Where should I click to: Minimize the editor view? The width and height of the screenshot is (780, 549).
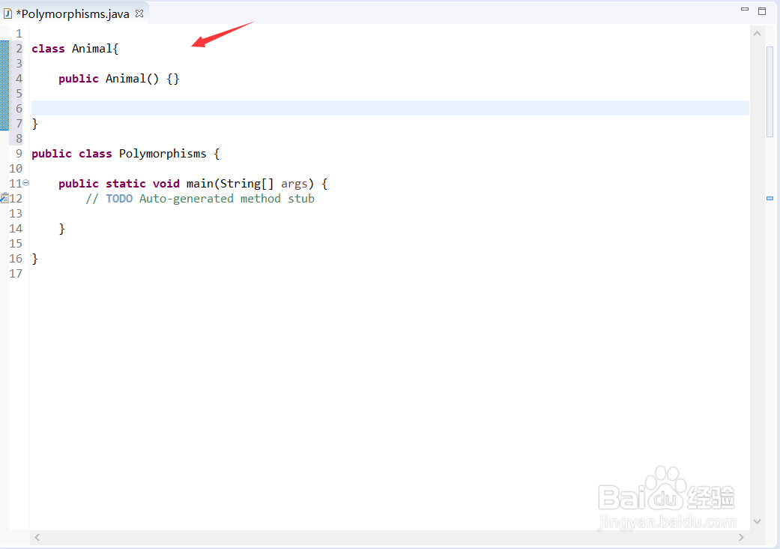[745, 10]
